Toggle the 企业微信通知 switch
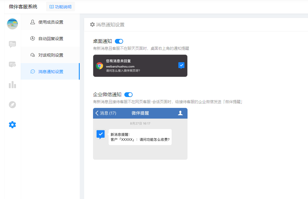This screenshot has height=199, width=308. [128, 95]
